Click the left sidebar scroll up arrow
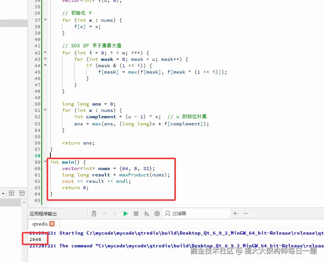 tap(24, 203)
